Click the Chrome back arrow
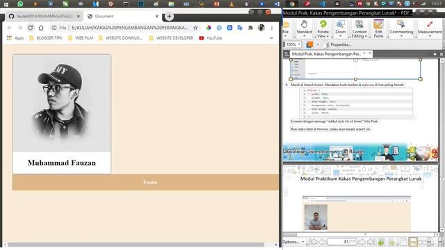Screen dimensions: 445x250 click(10, 28)
